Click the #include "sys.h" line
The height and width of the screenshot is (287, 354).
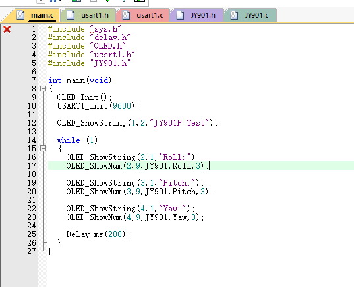[84, 29]
